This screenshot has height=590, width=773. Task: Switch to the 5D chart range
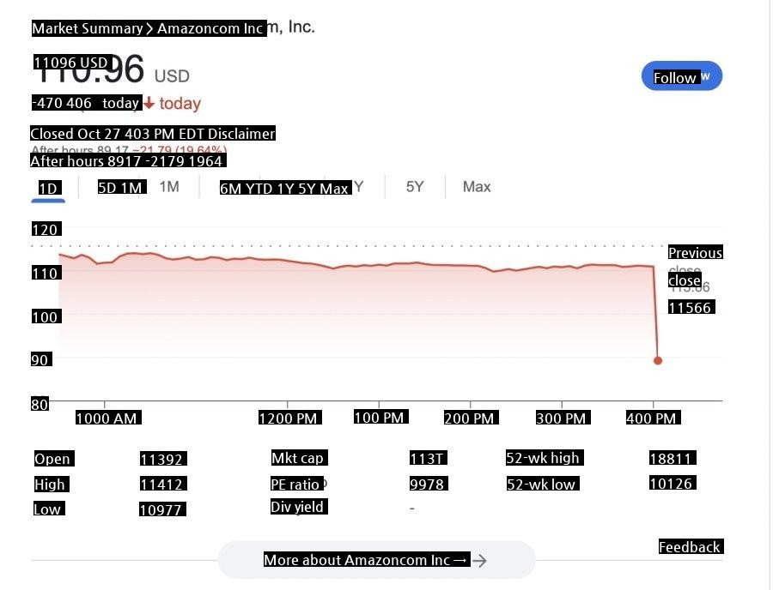(109, 187)
